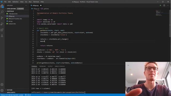This screenshot has height=96, width=171.
Task: Open evt.py in the explorer
Action: [x=10, y=21]
